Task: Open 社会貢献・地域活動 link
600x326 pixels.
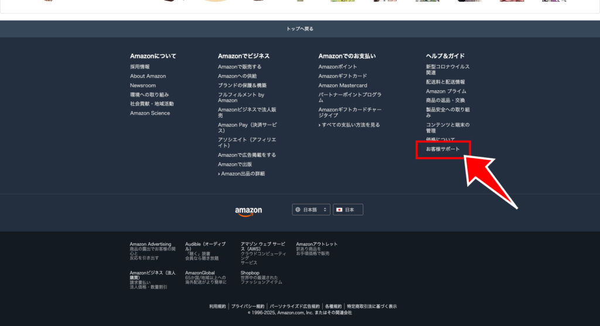Action: click(152, 104)
